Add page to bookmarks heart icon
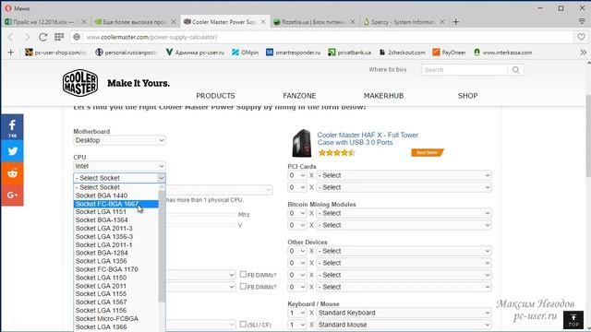This screenshot has width=591, height=332. click(x=581, y=37)
